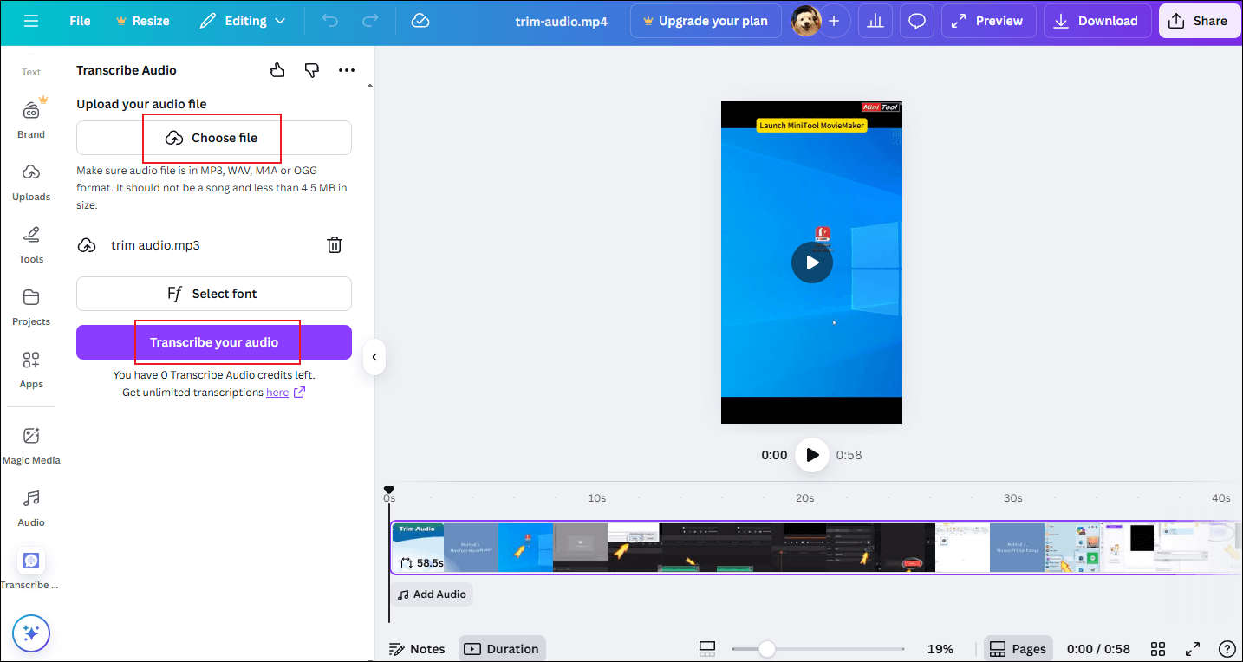The height and width of the screenshot is (662, 1243).
Task: Click the Choose file upload button
Action: pos(214,138)
